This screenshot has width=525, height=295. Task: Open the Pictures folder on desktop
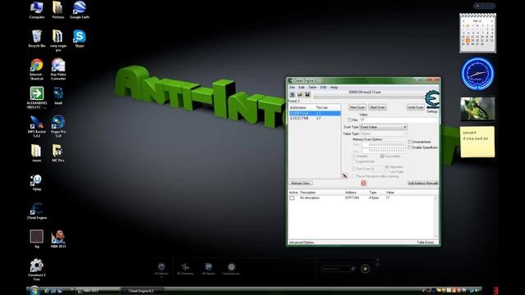pyautogui.click(x=58, y=11)
